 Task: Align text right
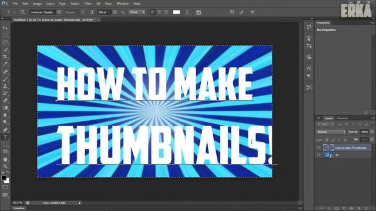166,12
